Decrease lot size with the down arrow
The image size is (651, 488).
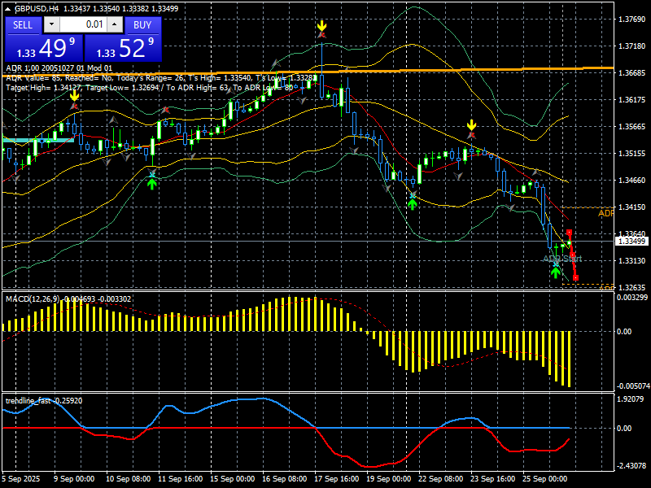[x=51, y=24]
